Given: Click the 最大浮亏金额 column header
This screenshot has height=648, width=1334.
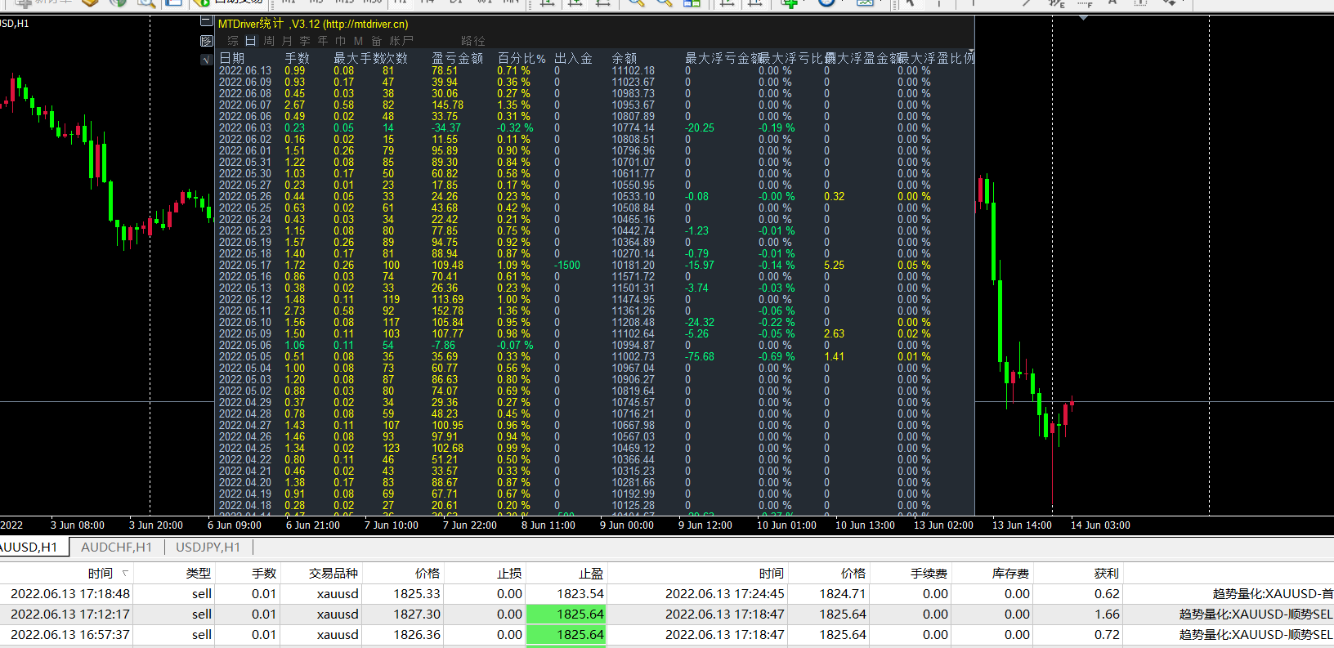Looking at the screenshot, I should 723,58.
